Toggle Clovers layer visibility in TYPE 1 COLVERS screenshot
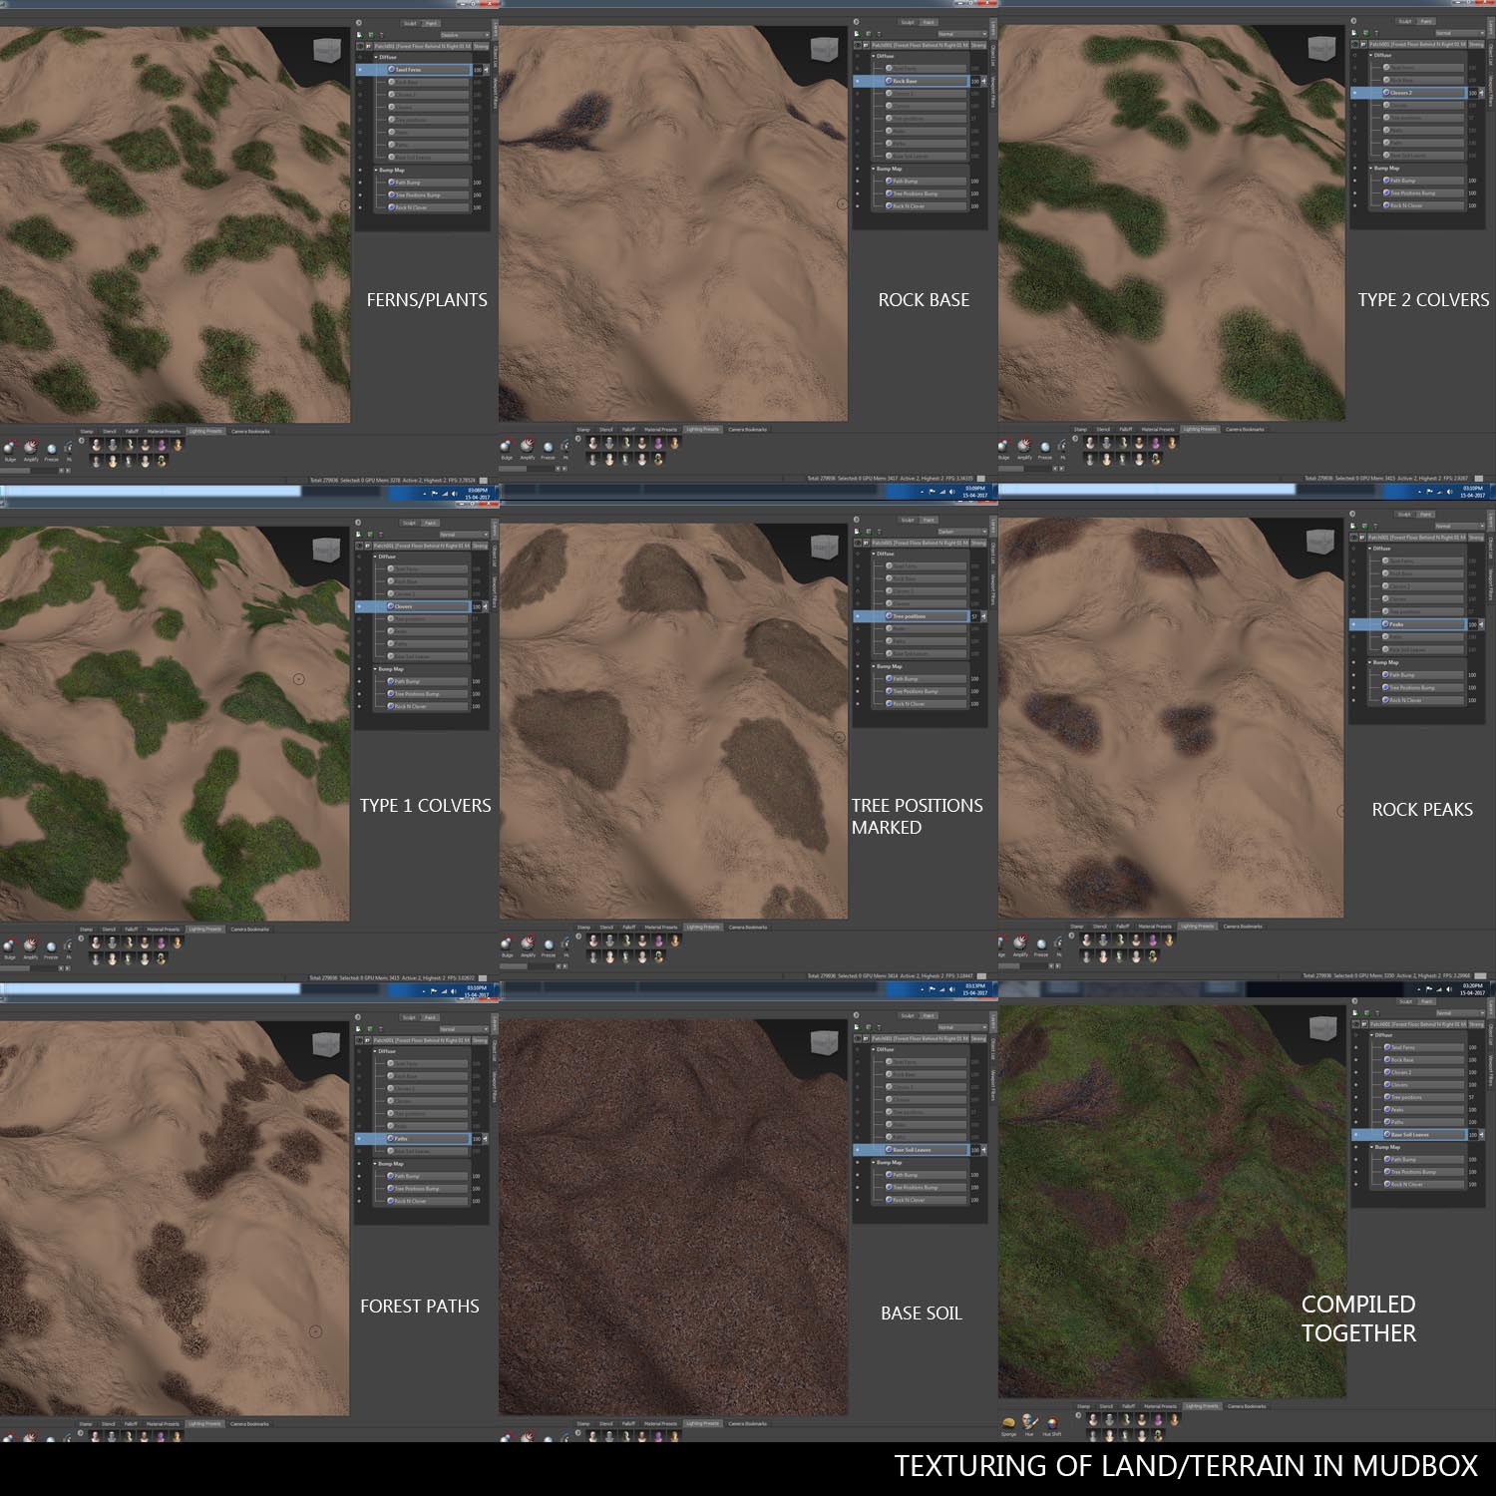1496x1496 pixels. coord(360,606)
